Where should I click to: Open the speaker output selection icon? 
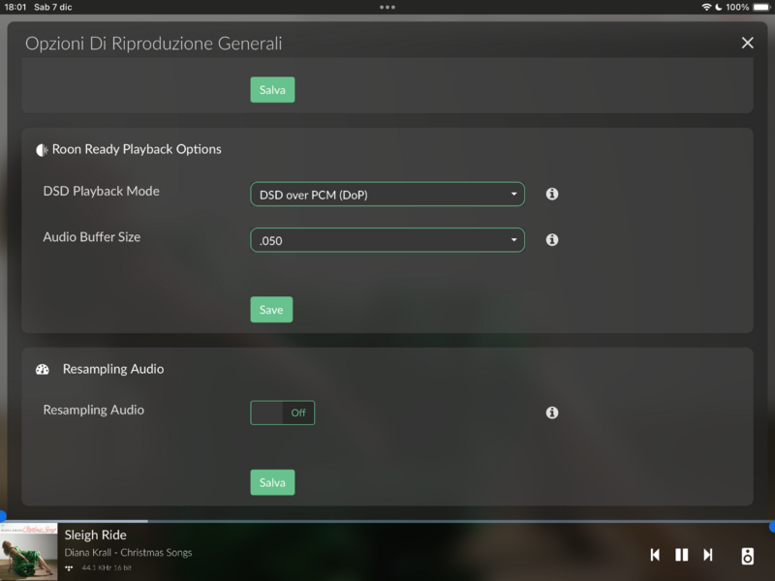pos(747,556)
